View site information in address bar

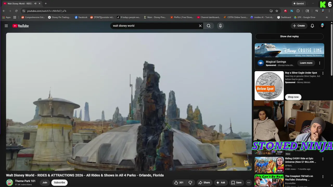(x=24, y=11)
